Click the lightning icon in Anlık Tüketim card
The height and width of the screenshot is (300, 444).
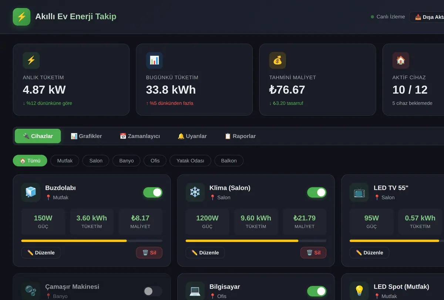pos(31,60)
